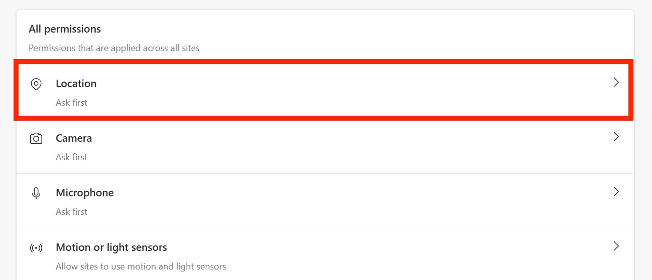
Task: Click the Camera icon
Action: [36, 139]
